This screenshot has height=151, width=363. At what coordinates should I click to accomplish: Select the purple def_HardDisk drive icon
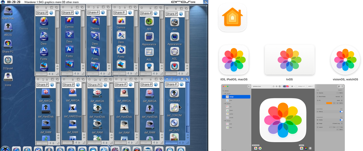(x=149, y=109)
